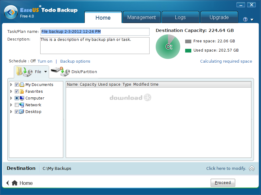Screen dimensions: 261x195
Task: Click the C: capacity pie chart
Action: pos(168,47)
